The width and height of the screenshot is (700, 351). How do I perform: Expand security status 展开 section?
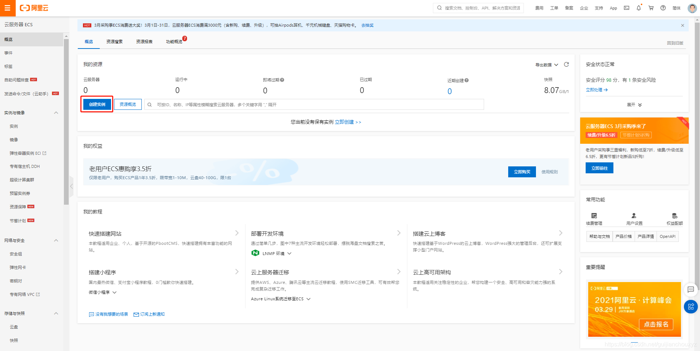tap(634, 105)
